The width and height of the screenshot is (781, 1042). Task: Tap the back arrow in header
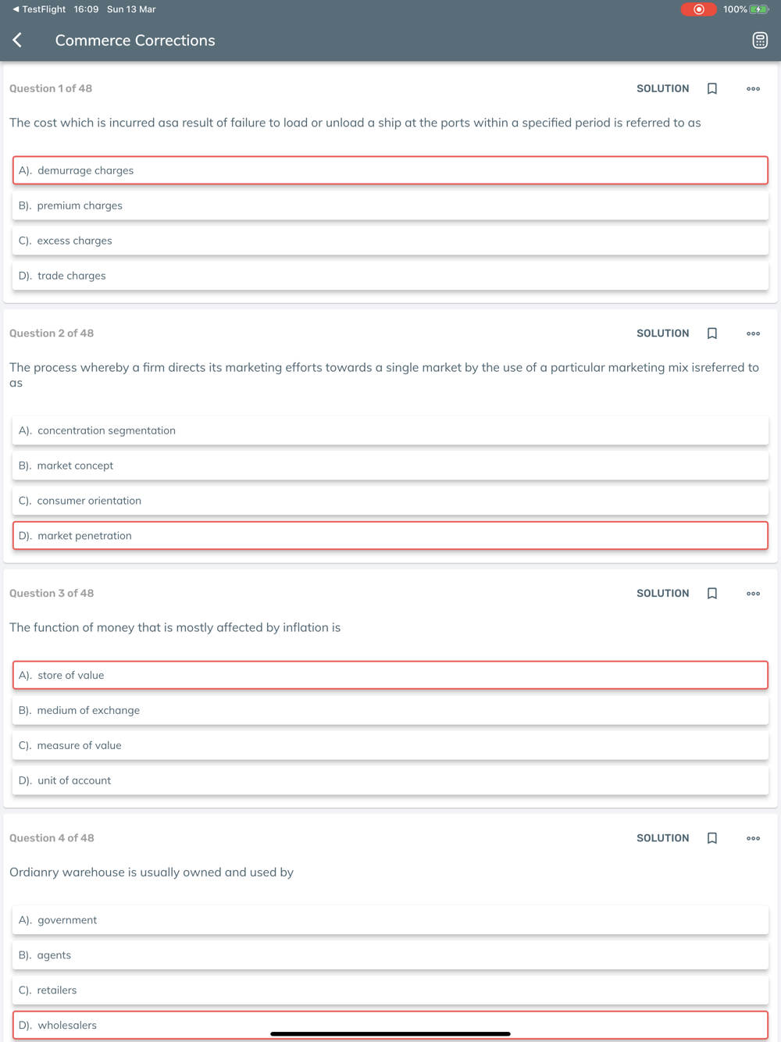click(x=17, y=40)
